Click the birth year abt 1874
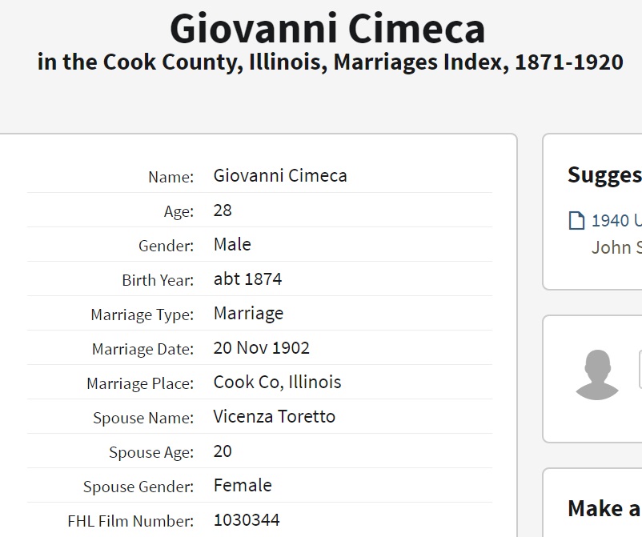Screen dimensions: 642x537 [x=247, y=279]
